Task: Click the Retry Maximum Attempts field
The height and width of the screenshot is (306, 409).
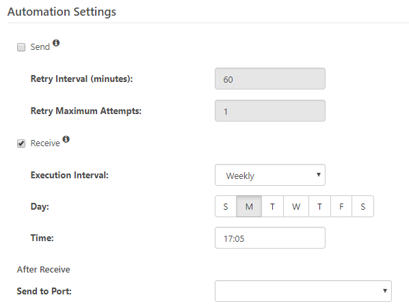Action: point(270,111)
